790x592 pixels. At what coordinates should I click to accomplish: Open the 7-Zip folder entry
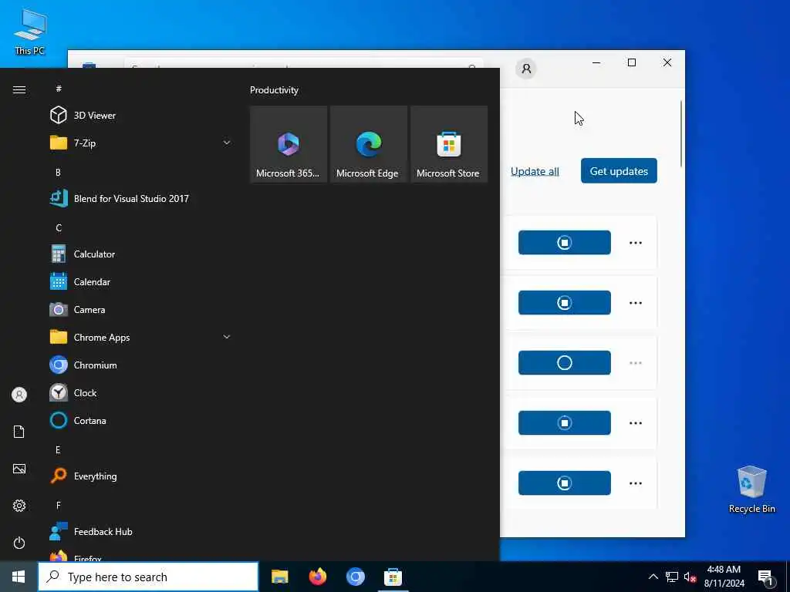click(140, 143)
